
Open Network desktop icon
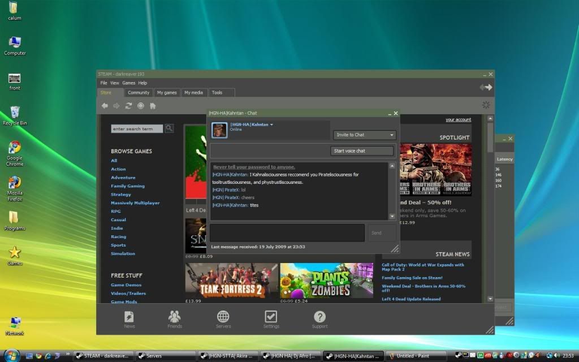pos(15,326)
